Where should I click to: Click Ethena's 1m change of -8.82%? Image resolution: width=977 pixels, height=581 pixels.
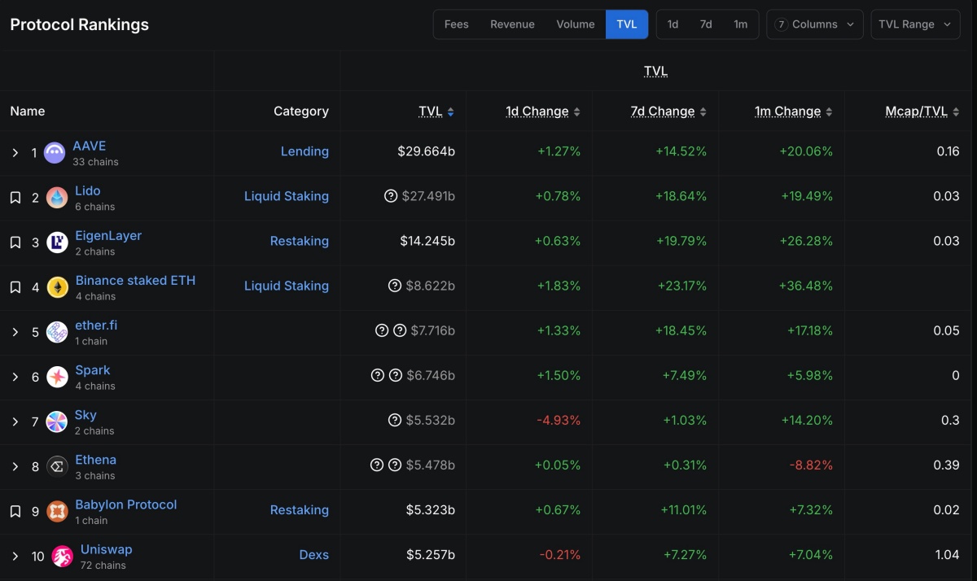tap(811, 465)
